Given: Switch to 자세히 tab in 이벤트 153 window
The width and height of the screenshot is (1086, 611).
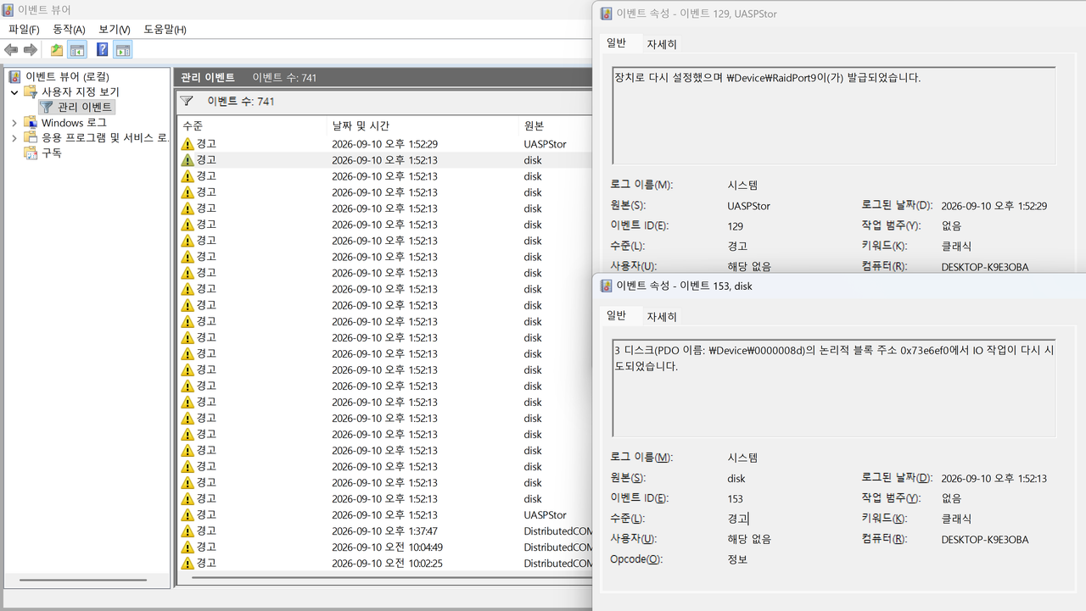Looking at the screenshot, I should pyautogui.click(x=662, y=317).
